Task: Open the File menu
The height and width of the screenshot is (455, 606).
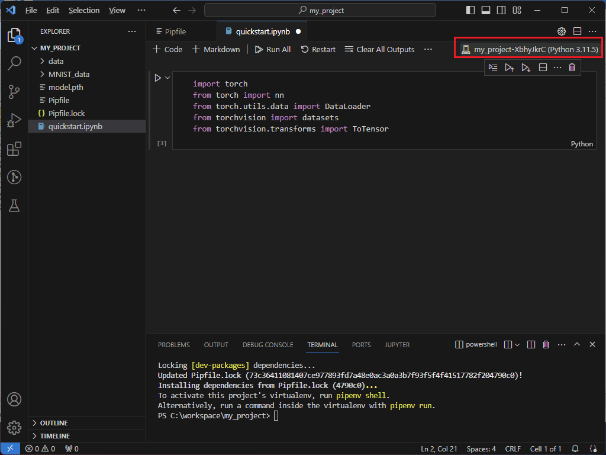Action: [31, 11]
